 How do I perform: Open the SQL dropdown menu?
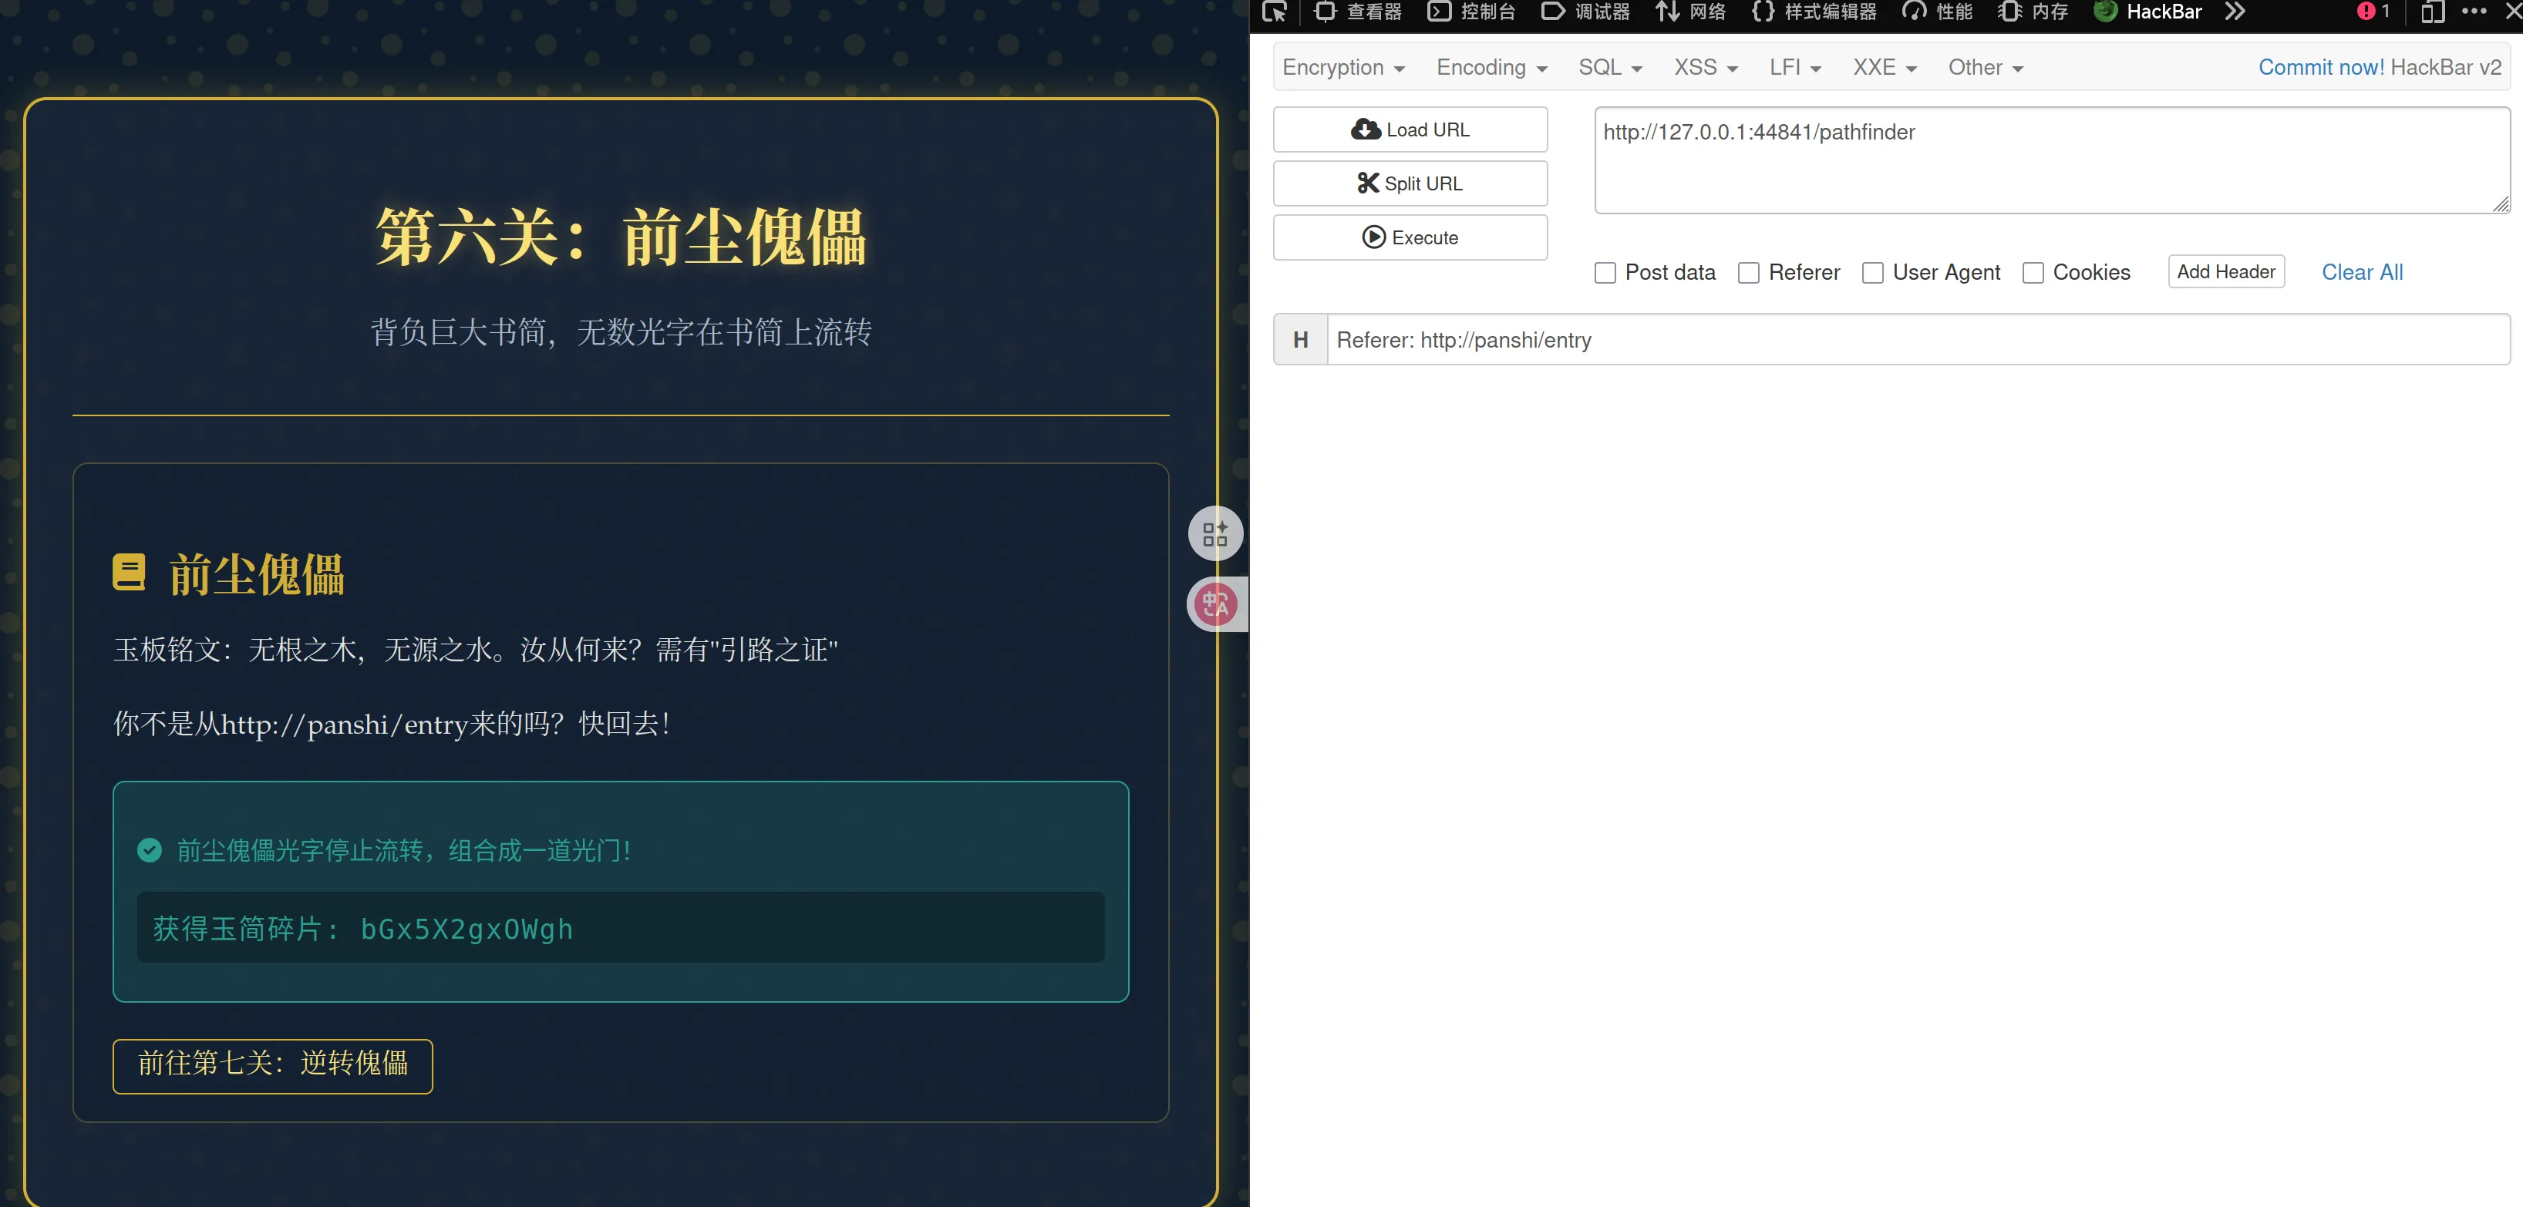click(1609, 68)
